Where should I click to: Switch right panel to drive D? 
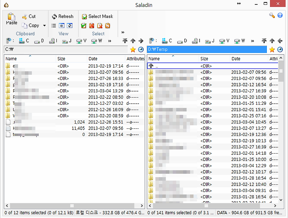pyautogui.click(x=182, y=41)
